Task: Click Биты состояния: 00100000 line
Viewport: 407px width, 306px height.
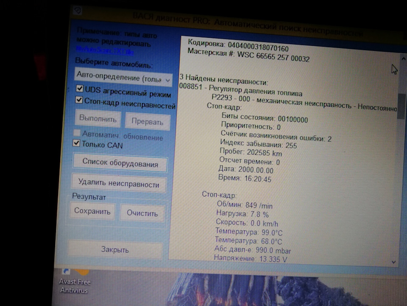Action: 265,118
